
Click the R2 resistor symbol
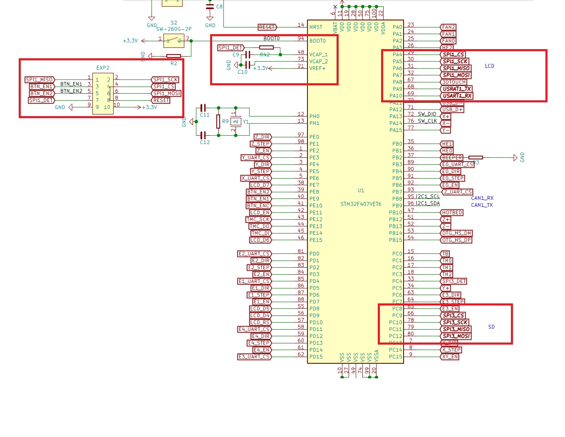pyautogui.click(x=173, y=56)
